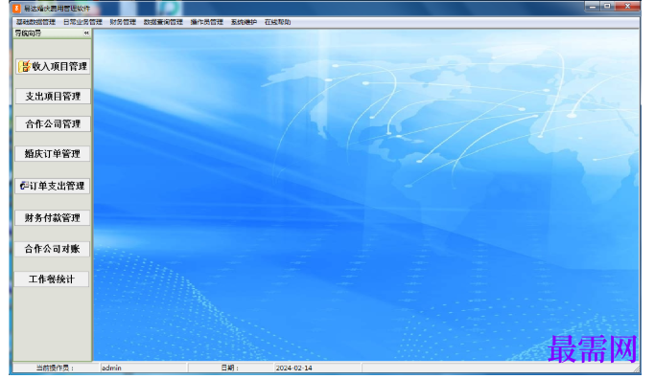This screenshot has height=379, width=655.
Task: Open the 基础数据管理 menu
Action: click(x=35, y=22)
